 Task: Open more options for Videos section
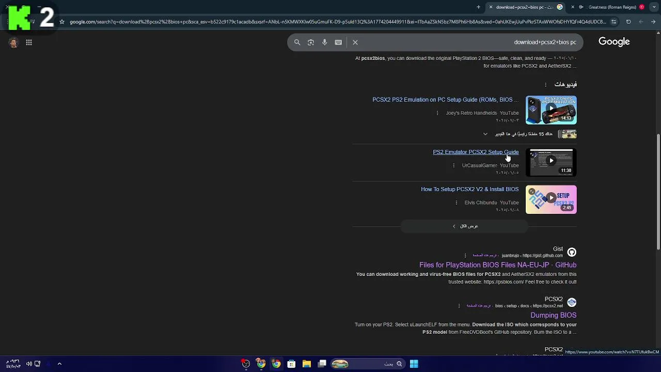pyautogui.click(x=545, y=85)
